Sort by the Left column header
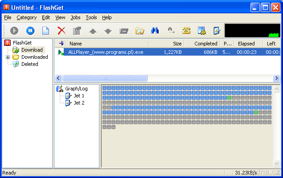 pos(271,44)
